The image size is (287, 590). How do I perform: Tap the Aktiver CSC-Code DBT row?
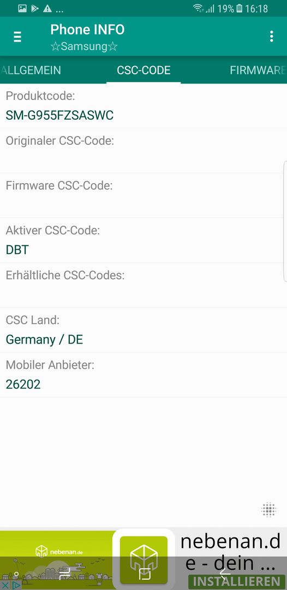pos(143,240)
